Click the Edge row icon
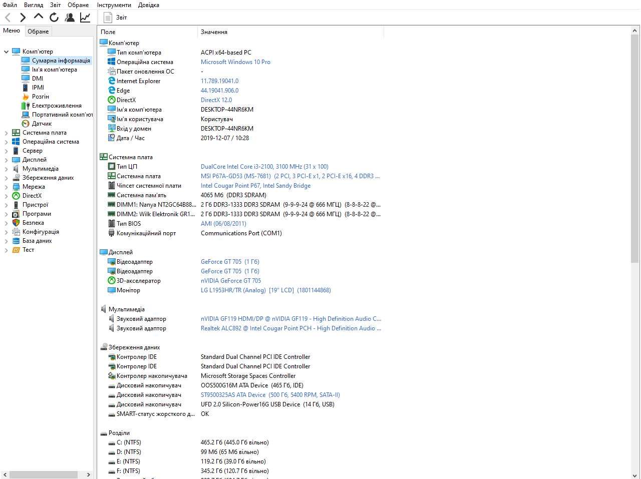Screen dimensions: 641x479 click(112, 90)
